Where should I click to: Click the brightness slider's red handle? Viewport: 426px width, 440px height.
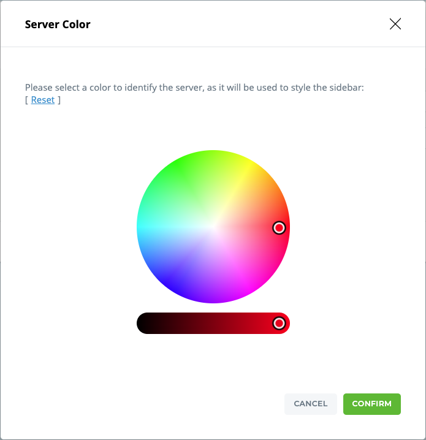click(279, 323)
